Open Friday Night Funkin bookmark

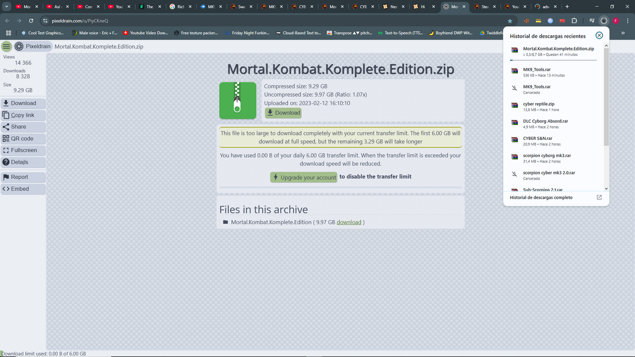[x=247, y=33]
